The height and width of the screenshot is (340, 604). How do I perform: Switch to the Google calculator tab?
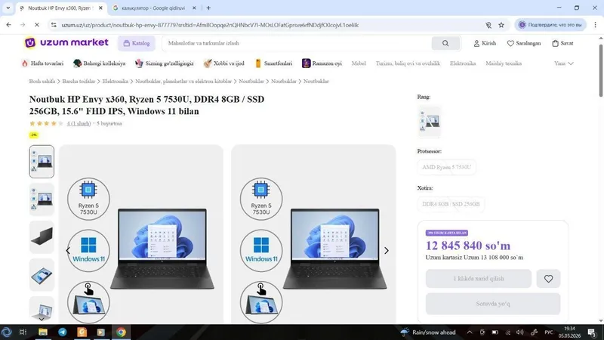[153, 8]
